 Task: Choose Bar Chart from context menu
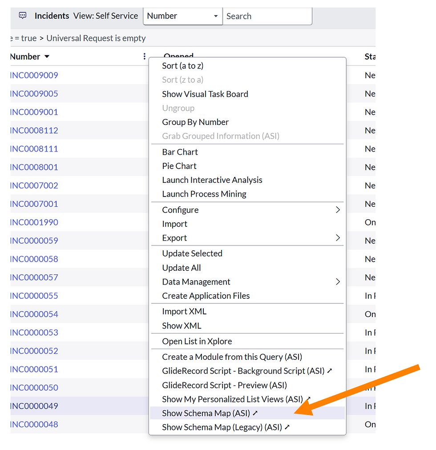(180, 152)
